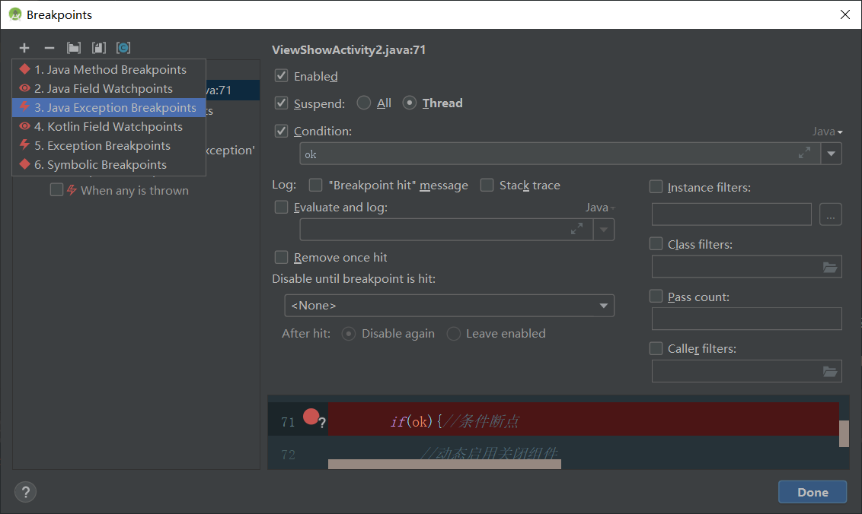
Task: Enable Class filters checkbox
Action: point(656,243)
